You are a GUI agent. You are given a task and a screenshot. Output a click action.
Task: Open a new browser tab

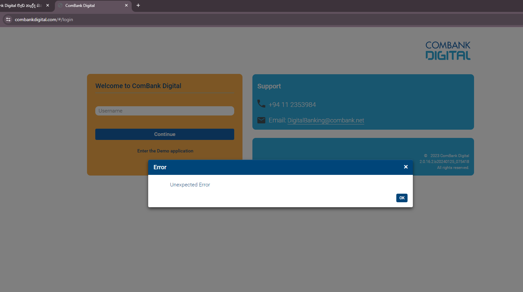(138, 6)
